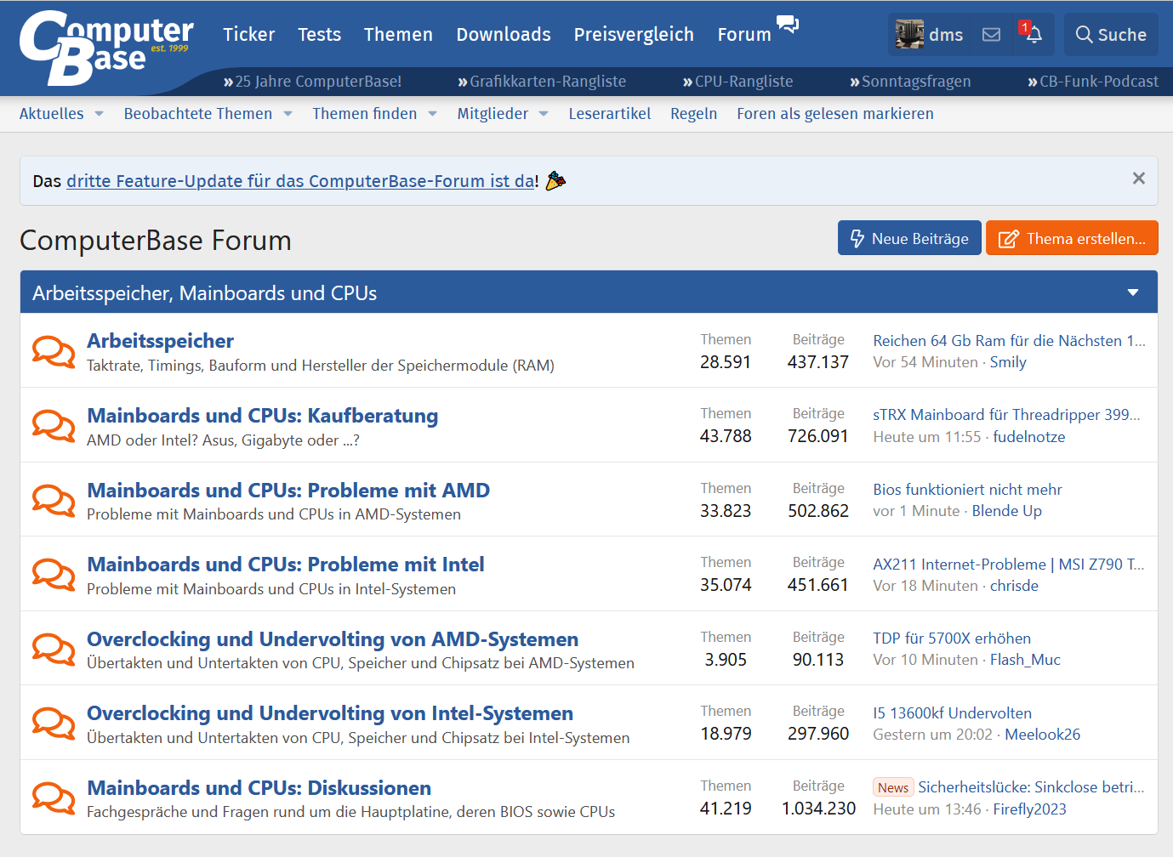Open thread 'AX211 Internet-Probleme | MSI Z790'
The image size is (1173, 857).
pos(1008,565)
